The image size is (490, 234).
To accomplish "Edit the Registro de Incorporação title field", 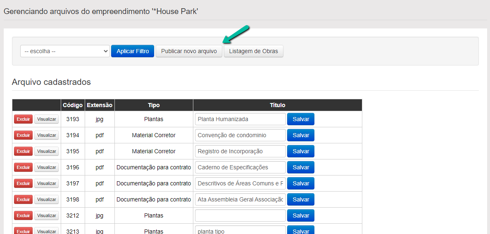I will [240, 151].
